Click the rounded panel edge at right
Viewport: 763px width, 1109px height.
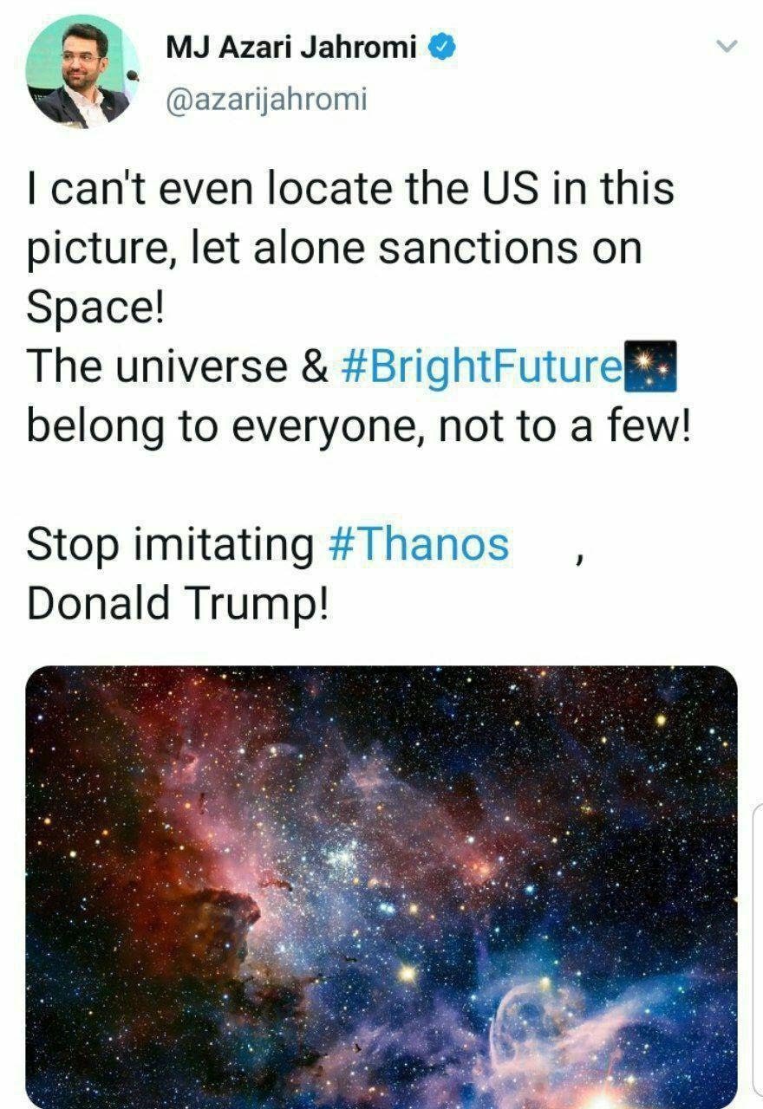757,953
